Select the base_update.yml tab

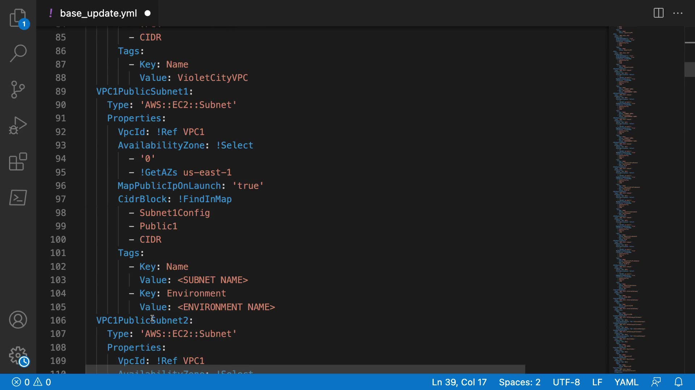pyautogui.click(x=98, y=13)
